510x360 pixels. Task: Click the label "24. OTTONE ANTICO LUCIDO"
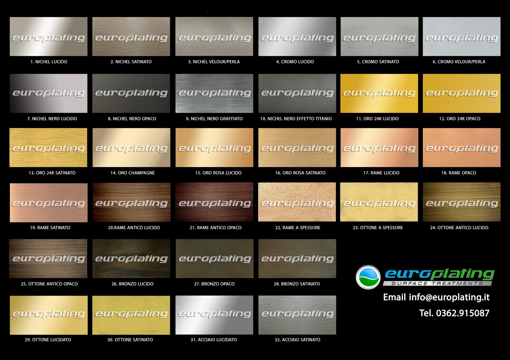459,228
